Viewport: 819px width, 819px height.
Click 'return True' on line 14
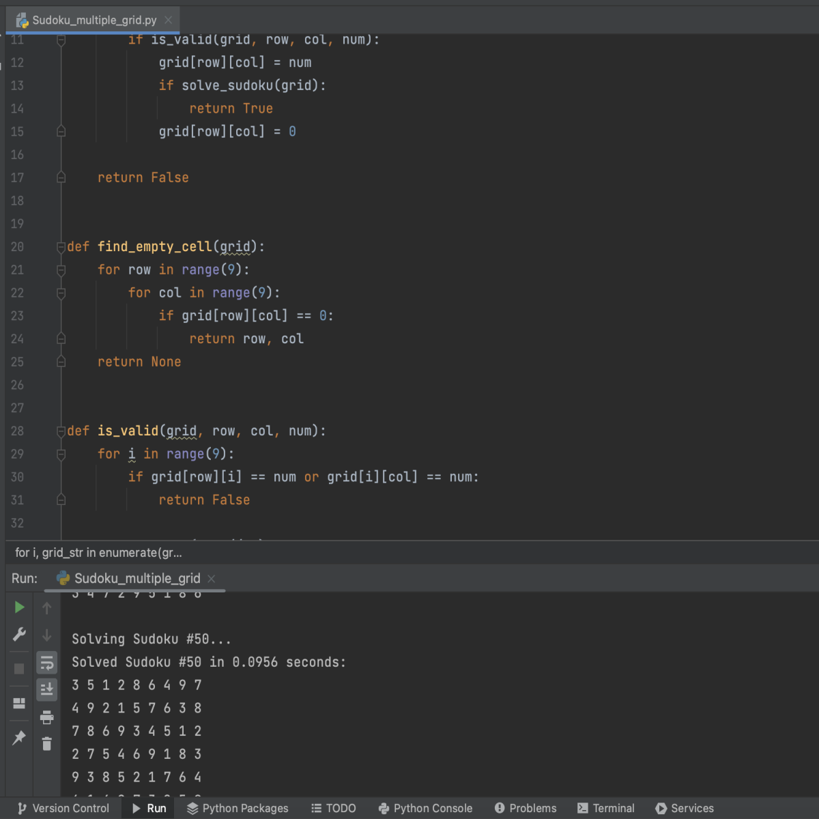[x=231, y=109]
